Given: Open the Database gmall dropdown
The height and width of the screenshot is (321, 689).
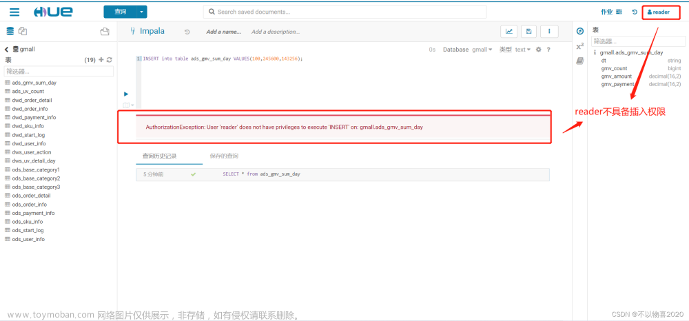Looking at the screenshot, I should click(x=482, y=50).
